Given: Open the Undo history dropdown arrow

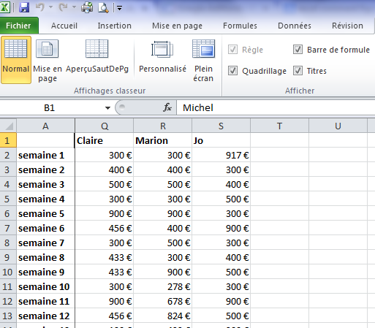Looking at the screenshot, I should (x=50, y=7).
